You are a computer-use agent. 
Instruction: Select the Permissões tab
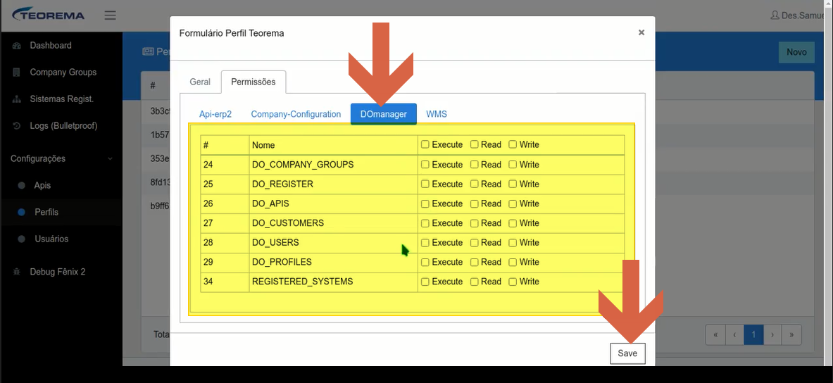(x=253, y=82)
